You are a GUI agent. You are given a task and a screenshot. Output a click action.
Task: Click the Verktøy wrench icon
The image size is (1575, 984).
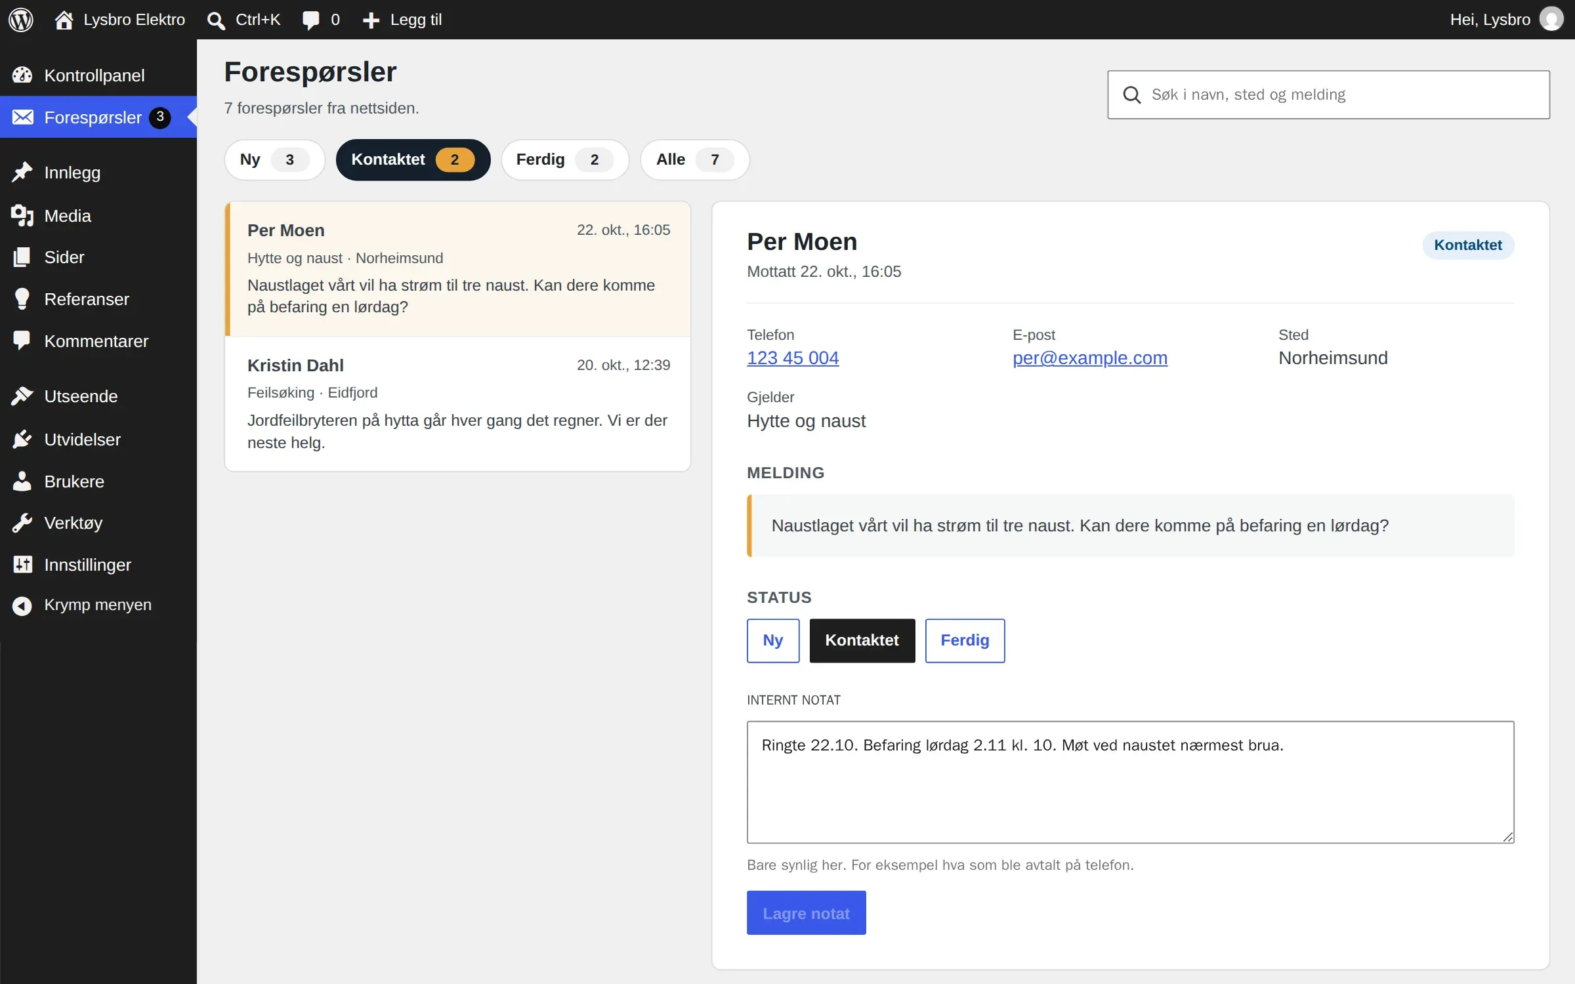[22, 523]
